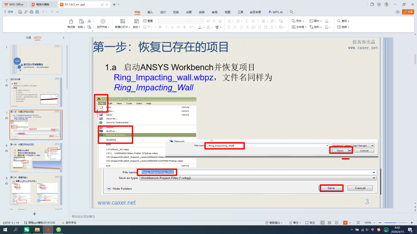Open the Picture (图片) dropdown
The image size is (417, 234).
pos(316,21)
